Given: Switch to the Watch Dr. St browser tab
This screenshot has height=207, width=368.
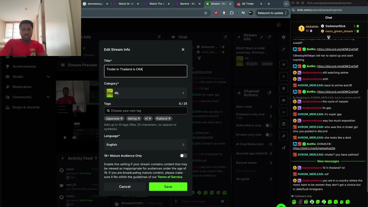Looking at the screenshot, I should click(x=126, y=4).
